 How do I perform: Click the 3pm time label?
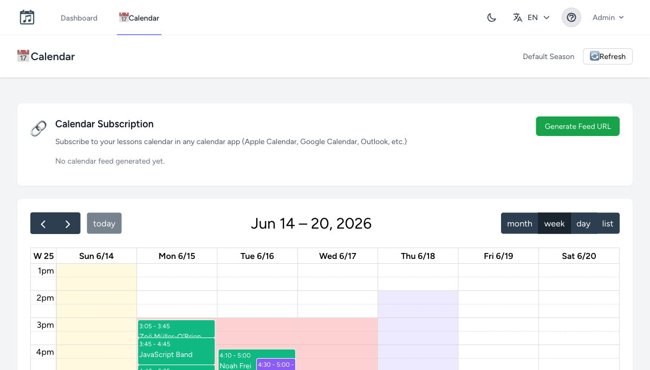click(x=45, y=325)
